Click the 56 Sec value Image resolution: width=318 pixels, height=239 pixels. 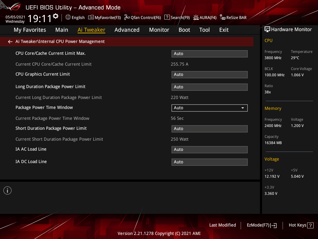click(177, 118)
